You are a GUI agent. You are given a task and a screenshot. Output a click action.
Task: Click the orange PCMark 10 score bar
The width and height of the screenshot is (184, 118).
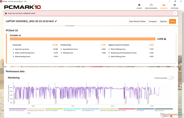pyautogui.click(x=83, y=39)
